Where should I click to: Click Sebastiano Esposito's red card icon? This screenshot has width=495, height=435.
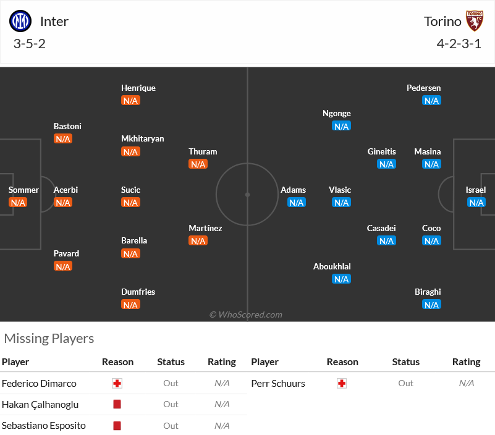tap(117, 426)
